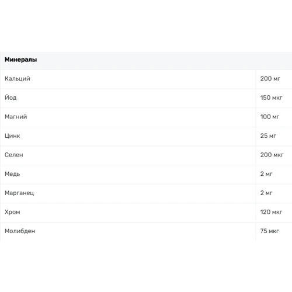Image resolution: width=292 pixels, height=292 pixels.
Task: Click the 25 мг zinc value
Action: (268, 136)
